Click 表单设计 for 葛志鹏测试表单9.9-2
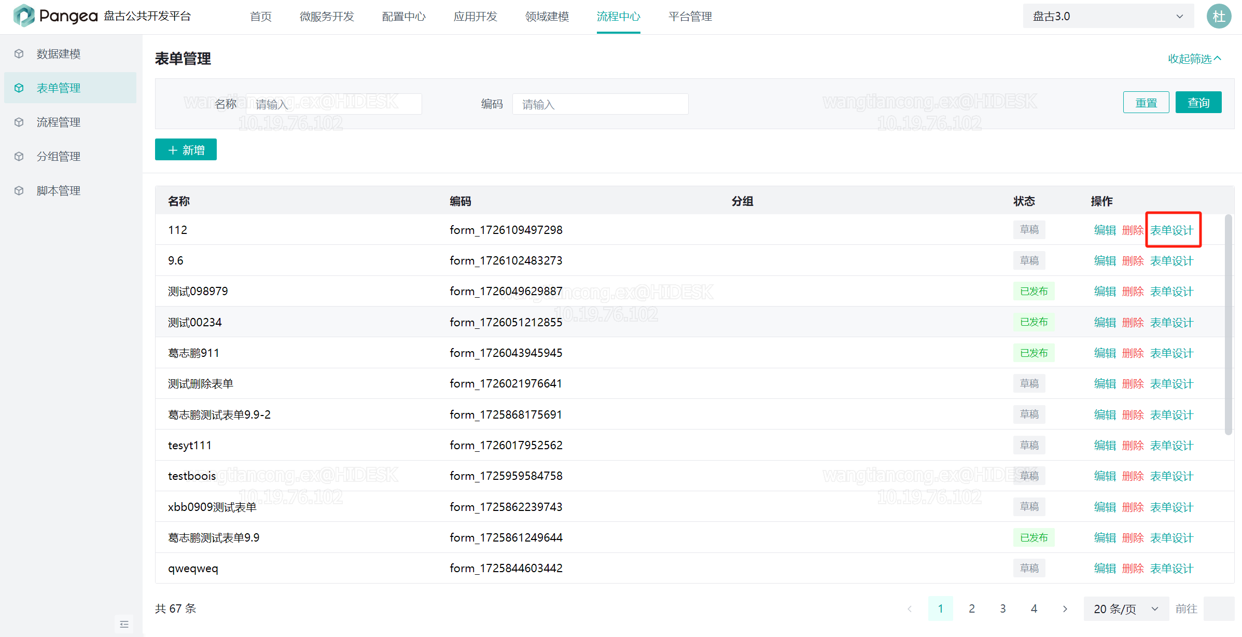 click(1172, 415)
